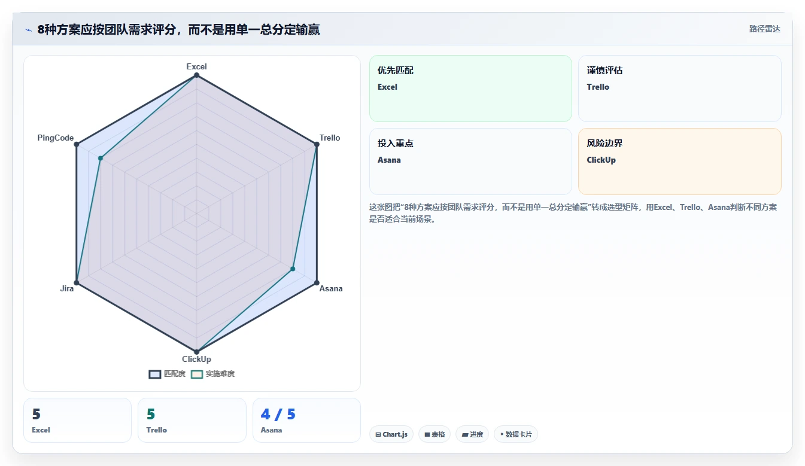Image resolution: width=805 pixels, height=466 pixels.
Task: Open the 优先匹配 Excel card
Action: (x=470, y=89)
